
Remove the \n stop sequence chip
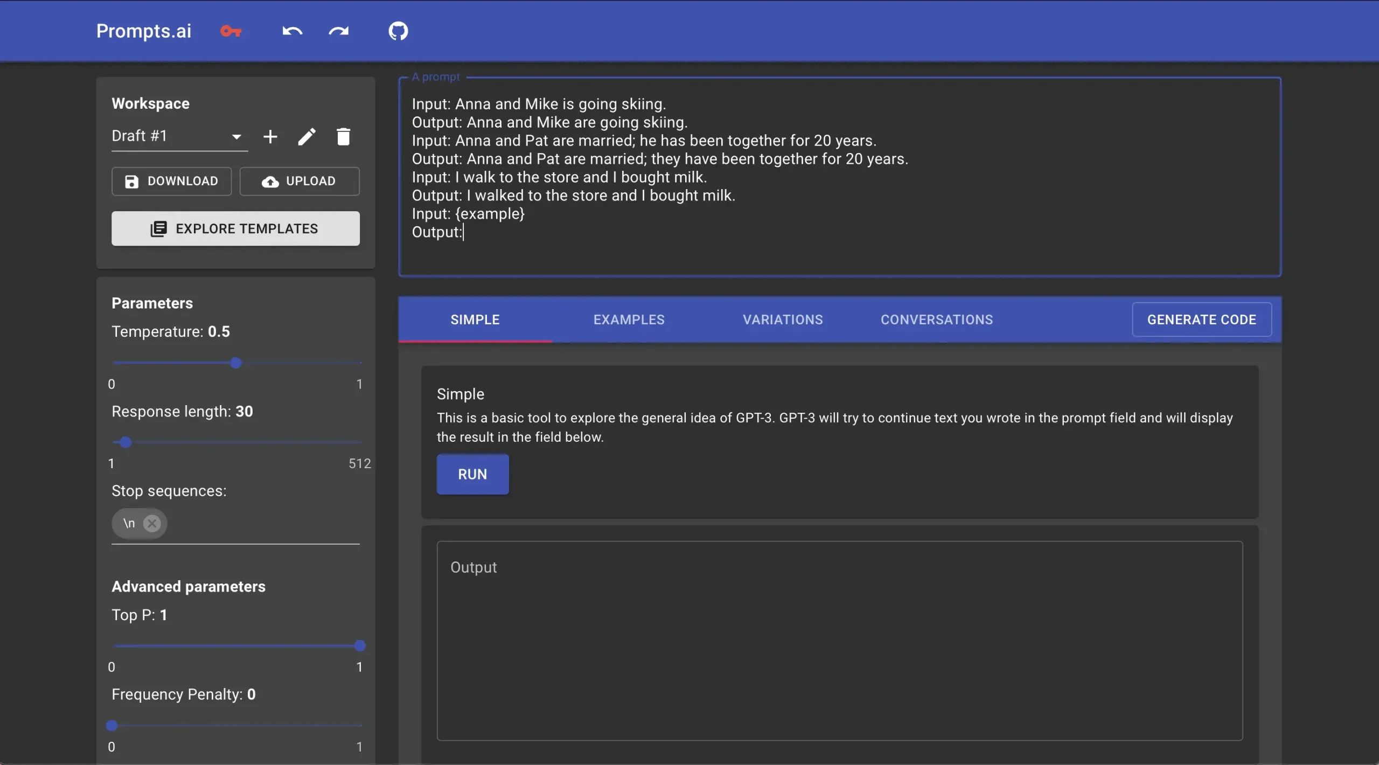point(152,523)
